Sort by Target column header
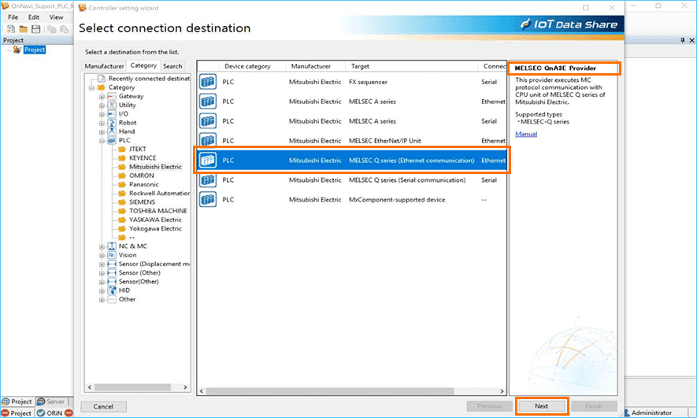 (x=411, y=66)
